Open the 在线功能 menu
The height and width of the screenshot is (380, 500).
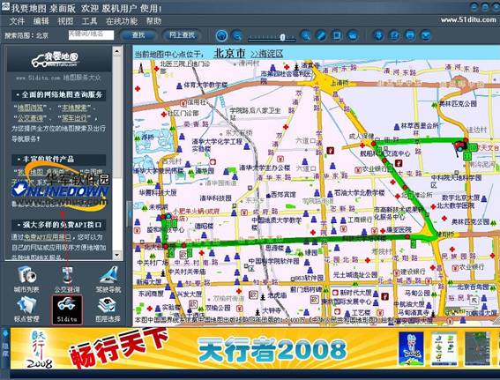[122, 21]
